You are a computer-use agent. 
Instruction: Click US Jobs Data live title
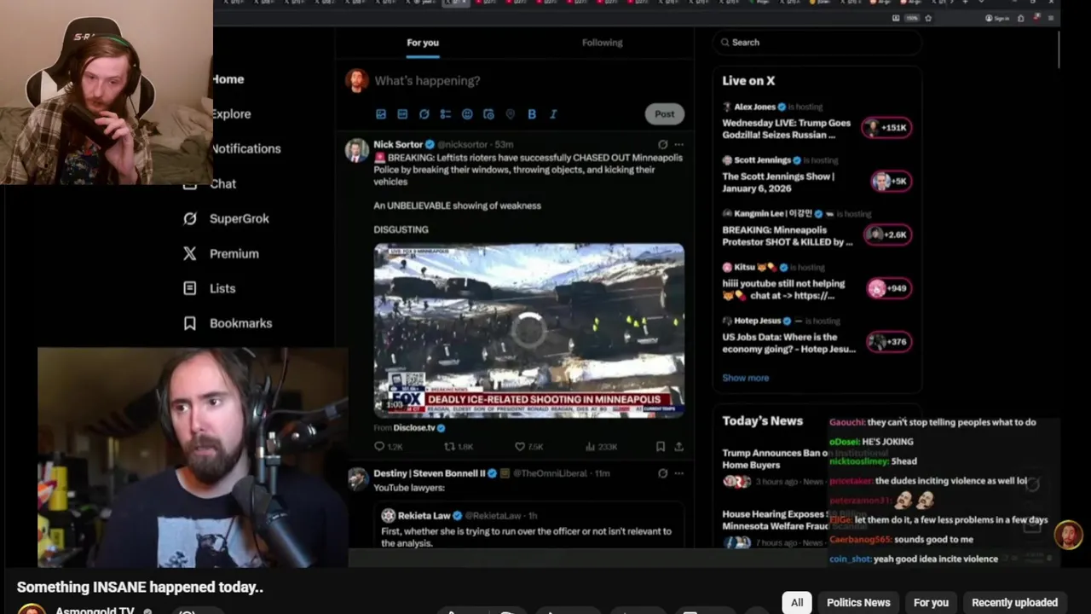click(788, 343)
